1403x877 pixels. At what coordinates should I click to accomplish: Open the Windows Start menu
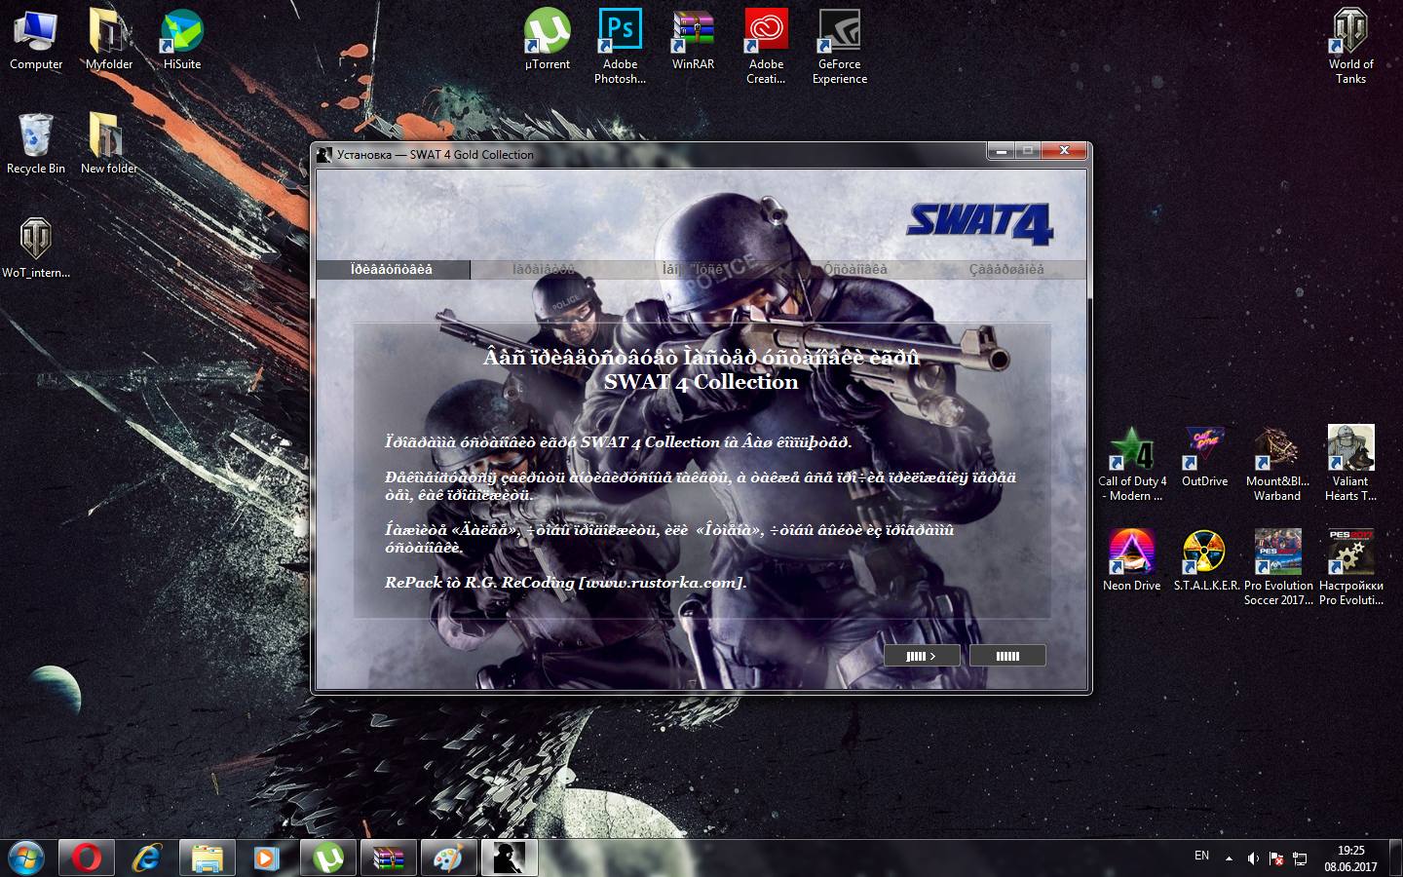tap(26, 858)
